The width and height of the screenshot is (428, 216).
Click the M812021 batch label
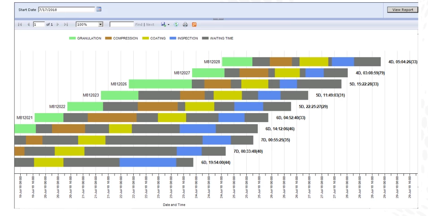click(x=25, y=118)
